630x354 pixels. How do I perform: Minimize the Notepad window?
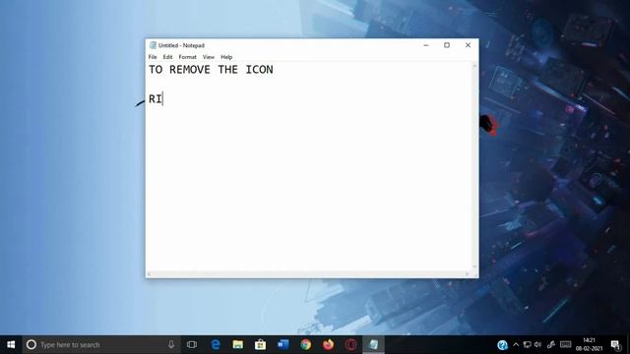pyautogui.click(x=426, y=45)
